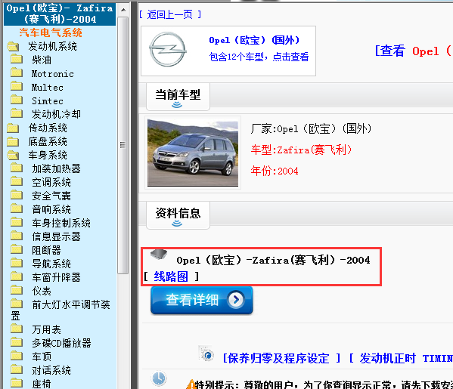Click the folder icon next to 加装加热器
The width and height of the screenshot is (453, 389).
click(17, 168)
